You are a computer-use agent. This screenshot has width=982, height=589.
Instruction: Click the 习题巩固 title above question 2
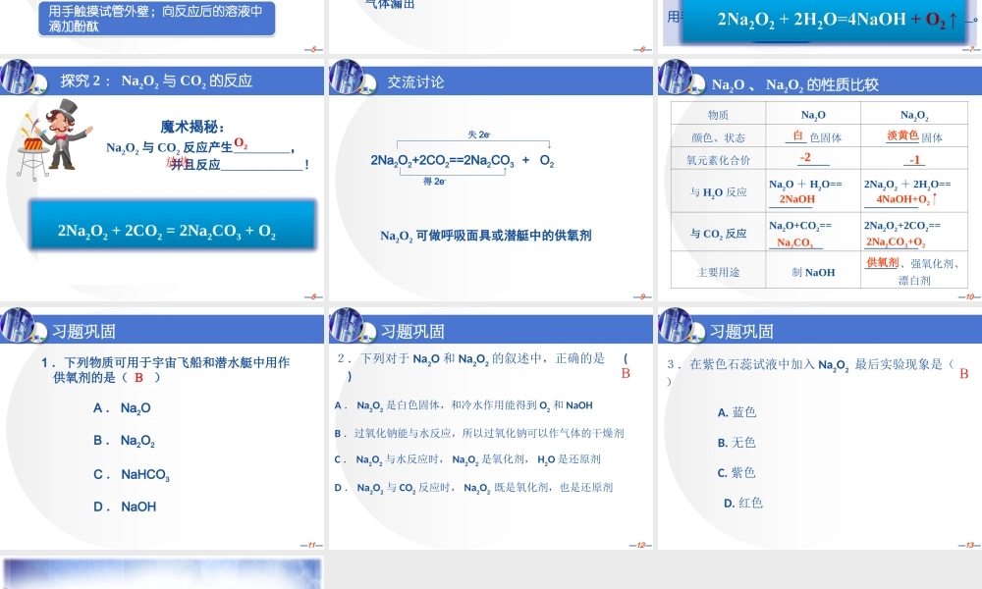coord(412,331)
